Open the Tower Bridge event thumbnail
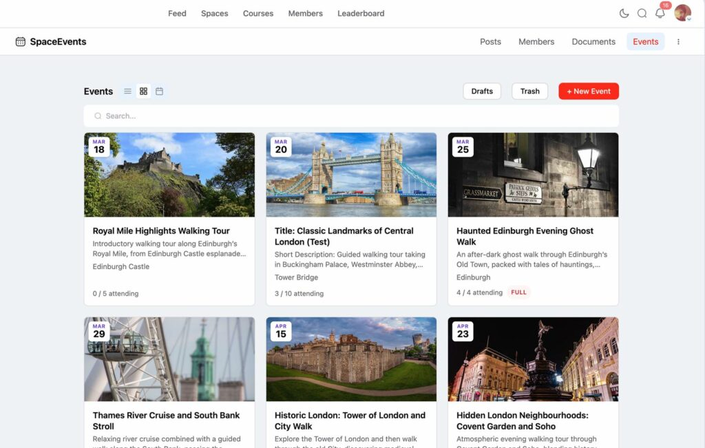 (351, 175)
